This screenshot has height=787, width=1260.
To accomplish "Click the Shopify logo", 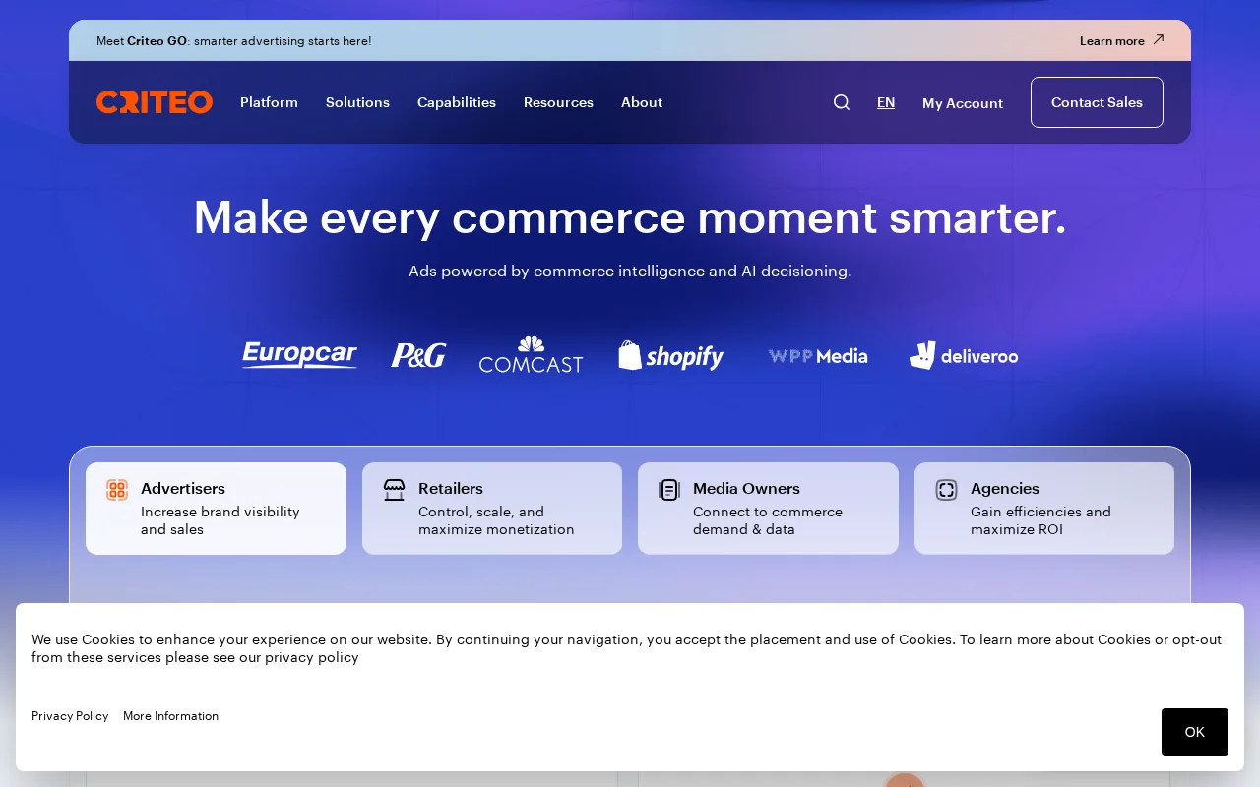I will pos(671,355).
